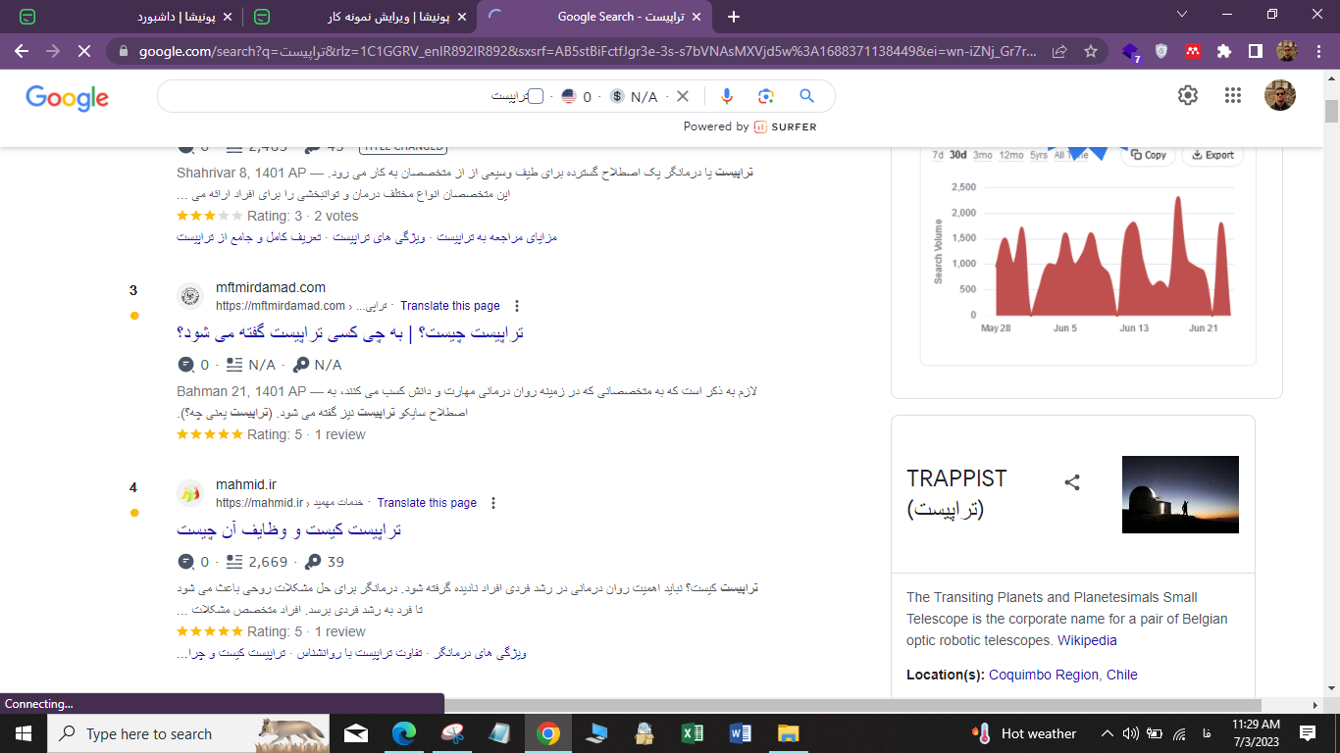Open new browser tab

click(x=734, y=17)
